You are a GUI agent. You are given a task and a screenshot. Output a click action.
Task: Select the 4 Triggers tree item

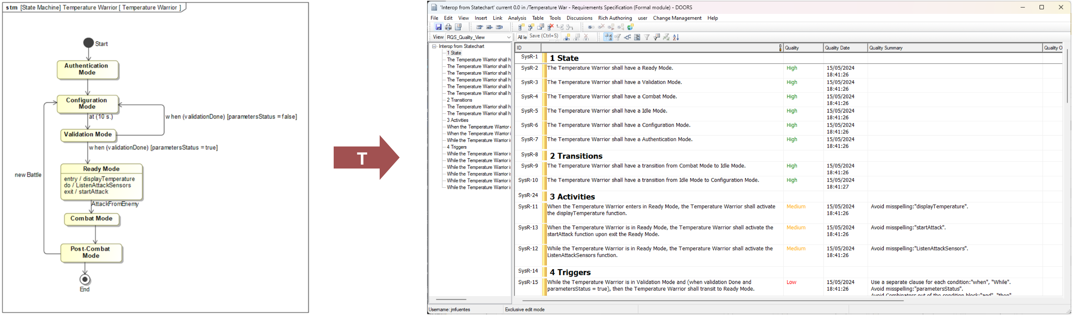point(457,147)
